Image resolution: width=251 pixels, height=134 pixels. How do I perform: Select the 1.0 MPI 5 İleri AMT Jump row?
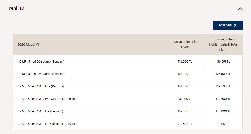click(128, 74)
